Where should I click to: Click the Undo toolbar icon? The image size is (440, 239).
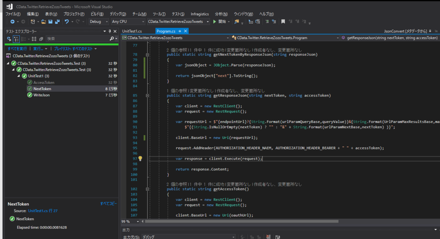tap(67, 21)
